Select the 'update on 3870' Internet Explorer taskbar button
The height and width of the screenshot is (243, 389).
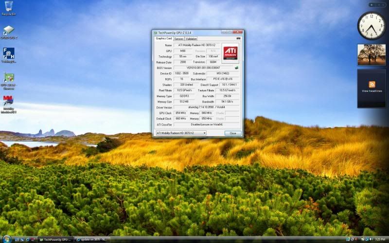pyautogui.click(x=91, y=240)
